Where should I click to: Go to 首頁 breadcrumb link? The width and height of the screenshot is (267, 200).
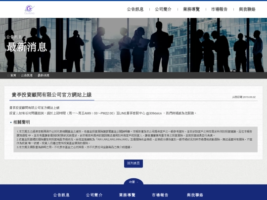[13, 76]
